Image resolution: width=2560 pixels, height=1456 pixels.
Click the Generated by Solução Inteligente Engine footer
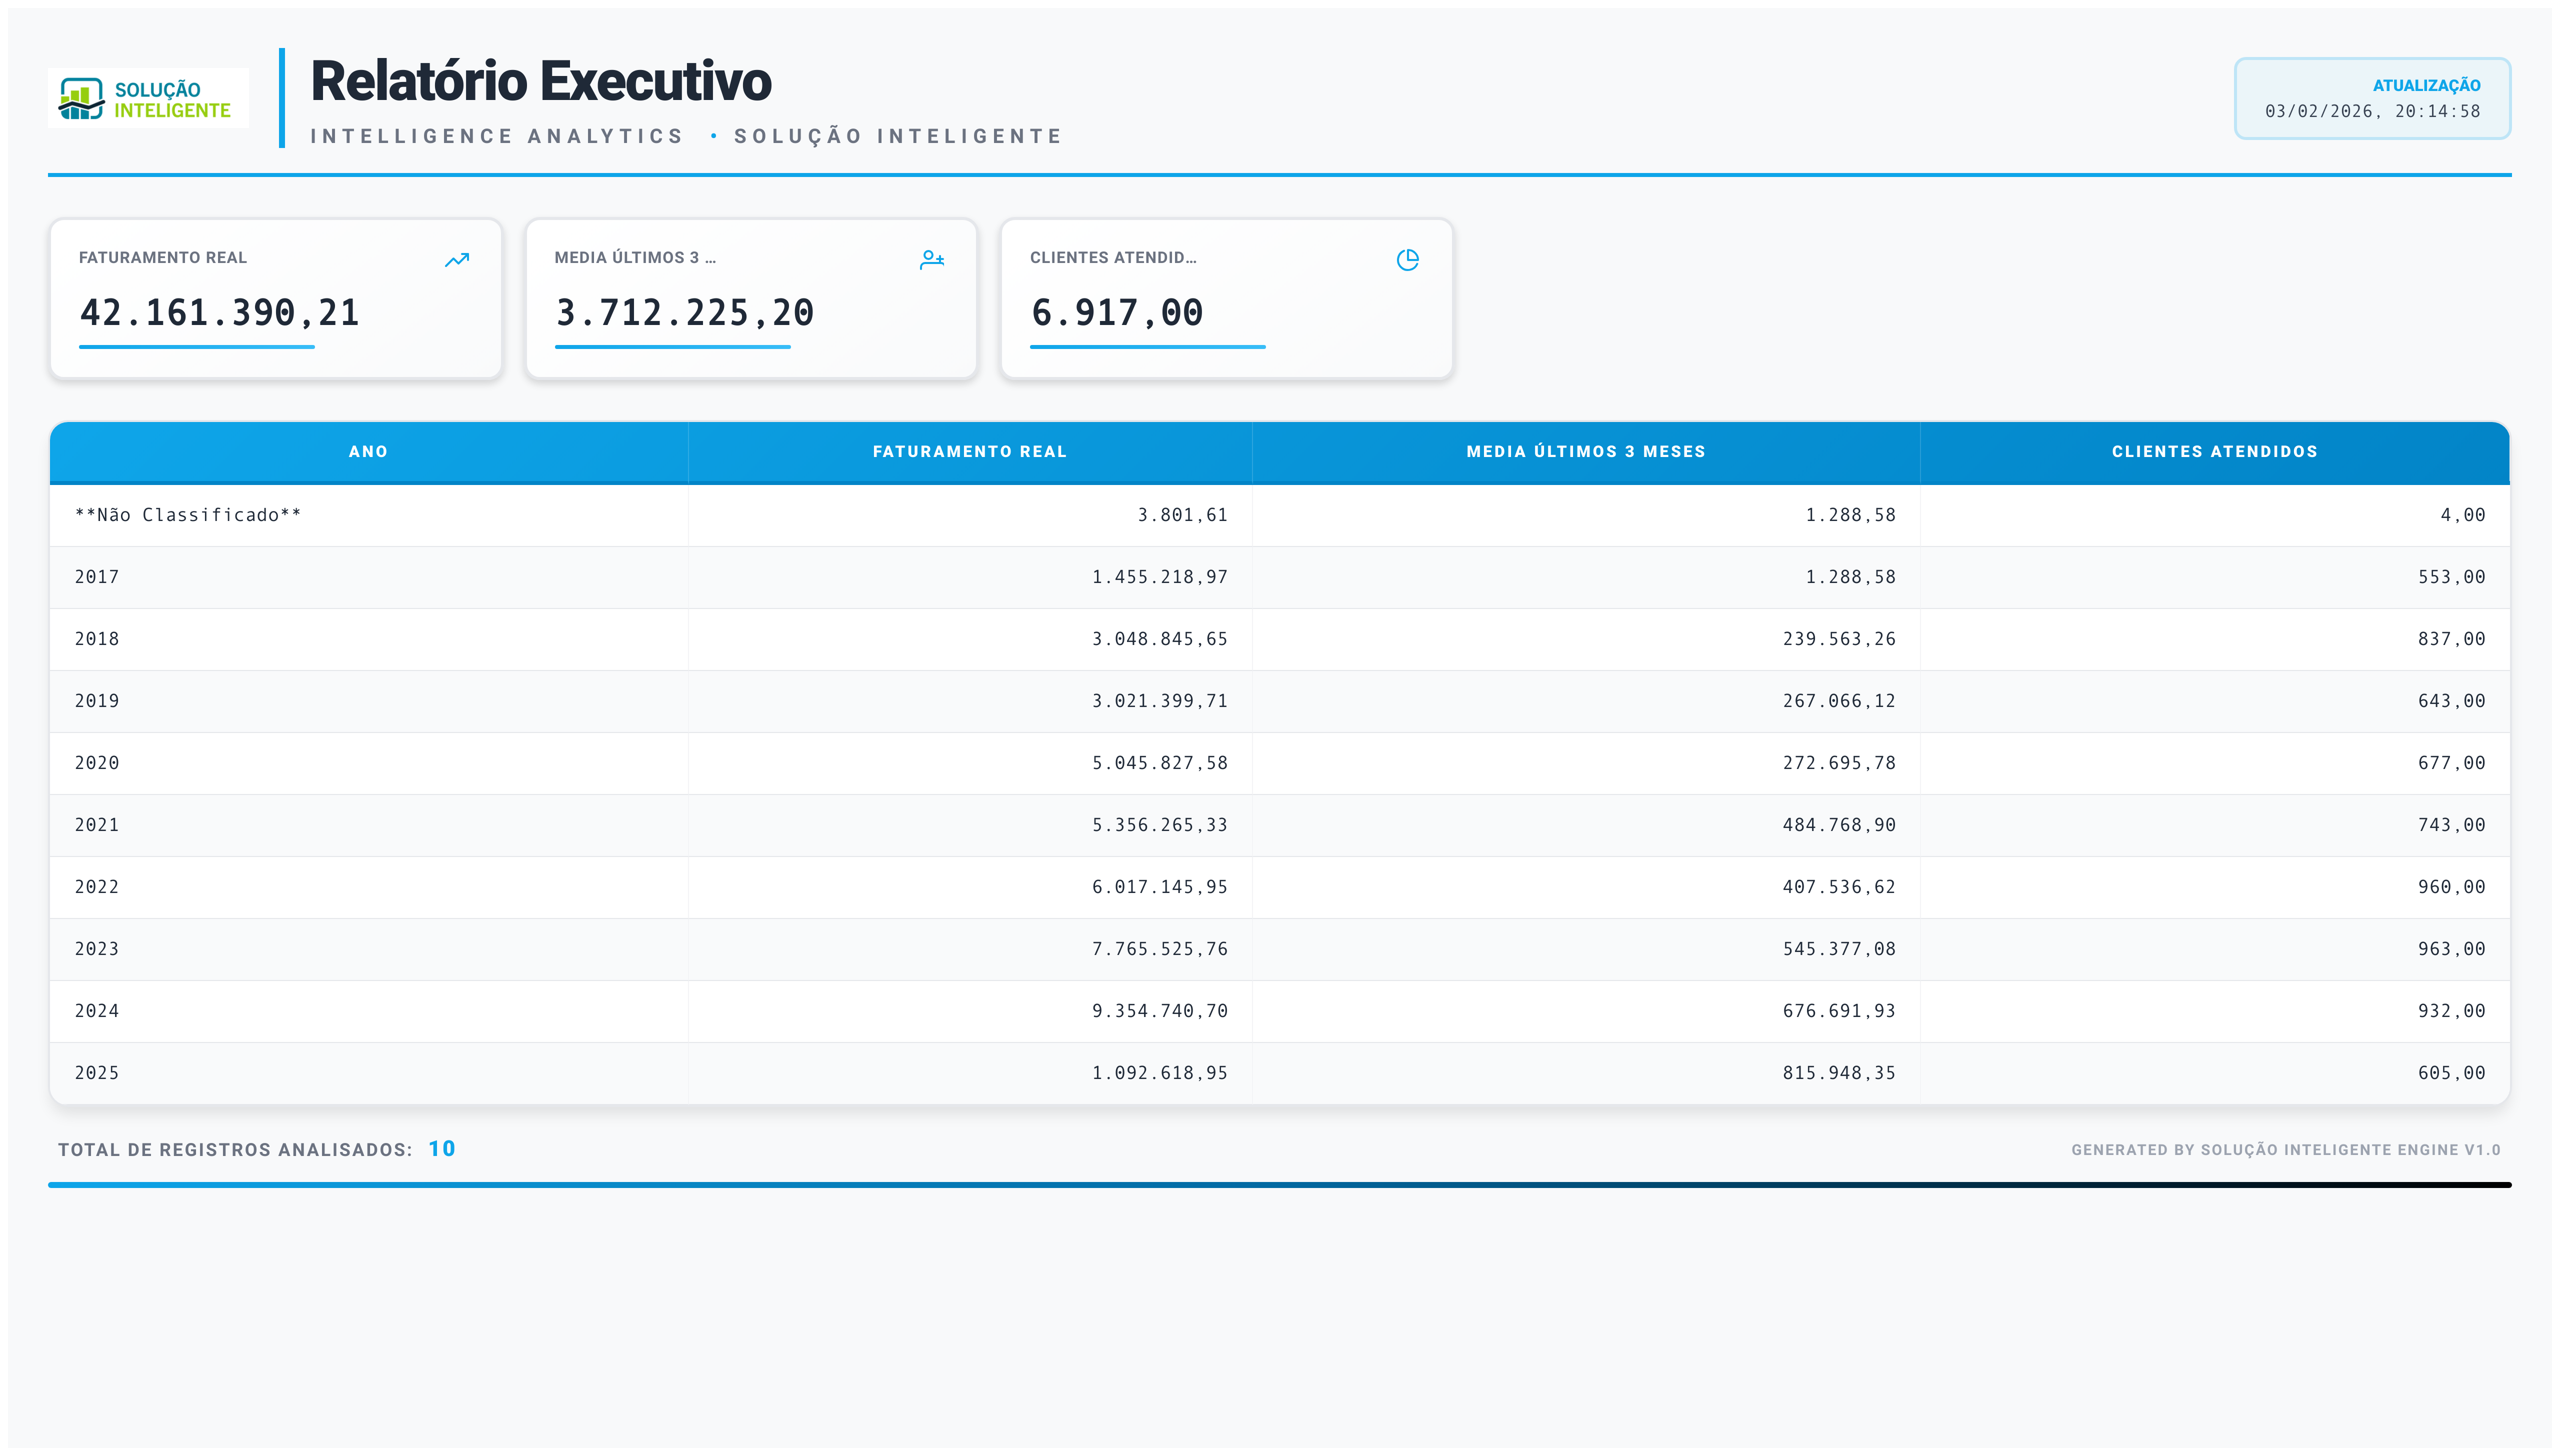pos(2285,1150)
